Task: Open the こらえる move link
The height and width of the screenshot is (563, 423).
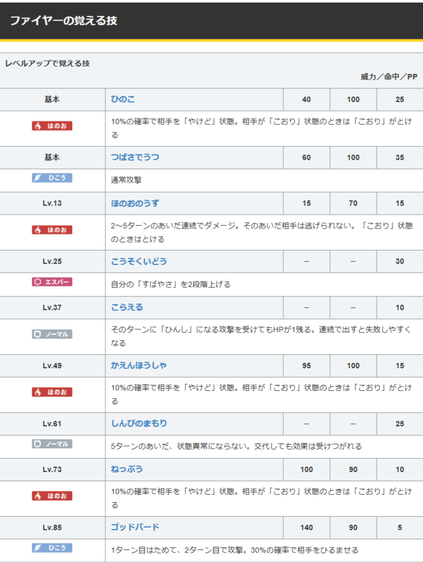Action: [x=127, y=308]
